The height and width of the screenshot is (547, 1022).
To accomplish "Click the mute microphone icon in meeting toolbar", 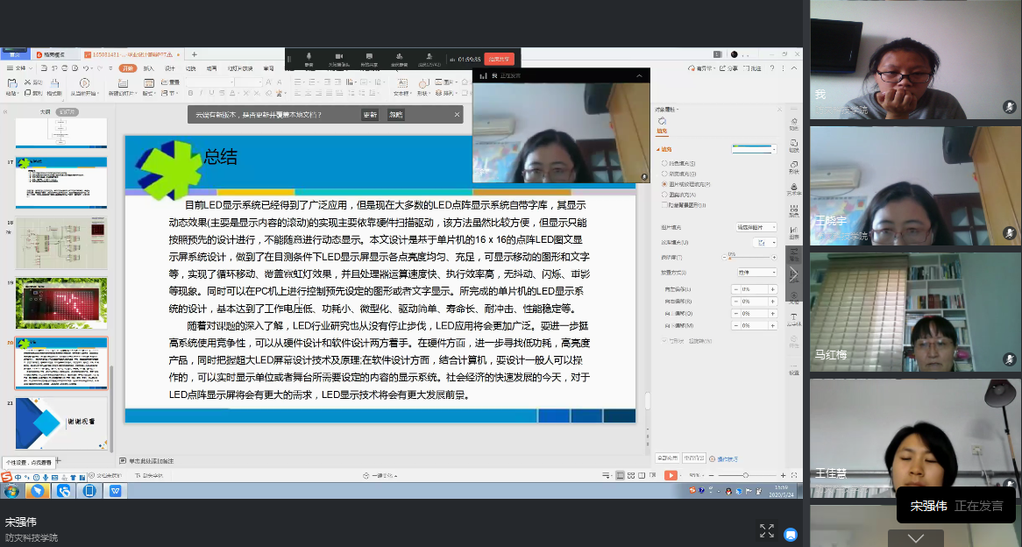I will [309, 57].
